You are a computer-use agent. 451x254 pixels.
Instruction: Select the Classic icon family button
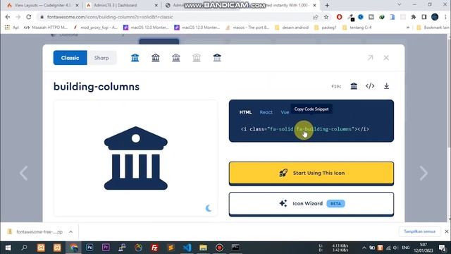70,58
